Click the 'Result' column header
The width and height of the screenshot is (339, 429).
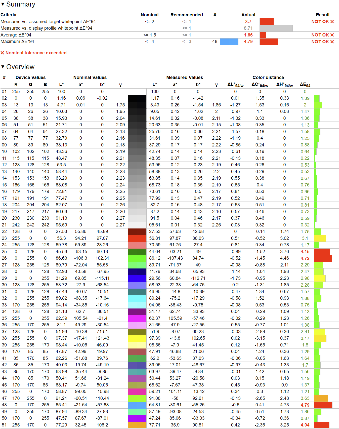tap(323, 15)
